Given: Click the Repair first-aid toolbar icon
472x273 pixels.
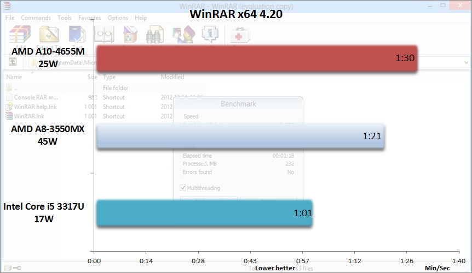Looking at the screenshot, I should pos(240,35).
